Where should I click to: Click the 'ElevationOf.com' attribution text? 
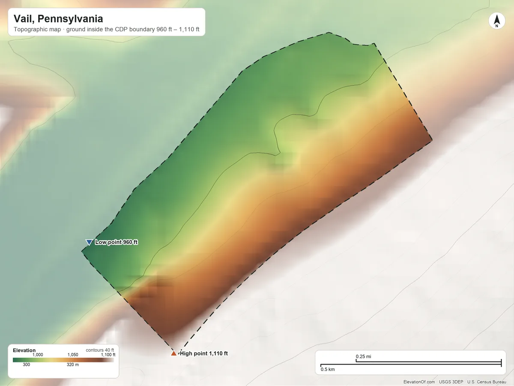coord(419,382)
